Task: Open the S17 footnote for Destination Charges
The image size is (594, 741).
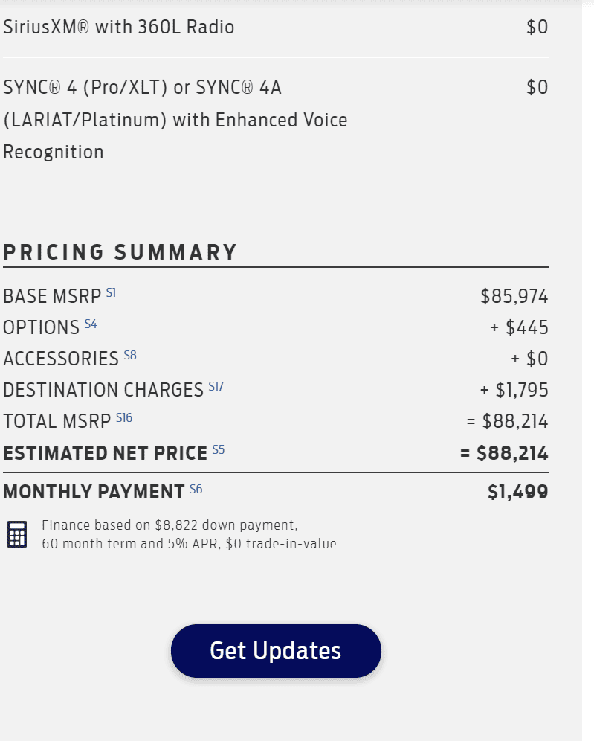Action: [x=216, y=387]
